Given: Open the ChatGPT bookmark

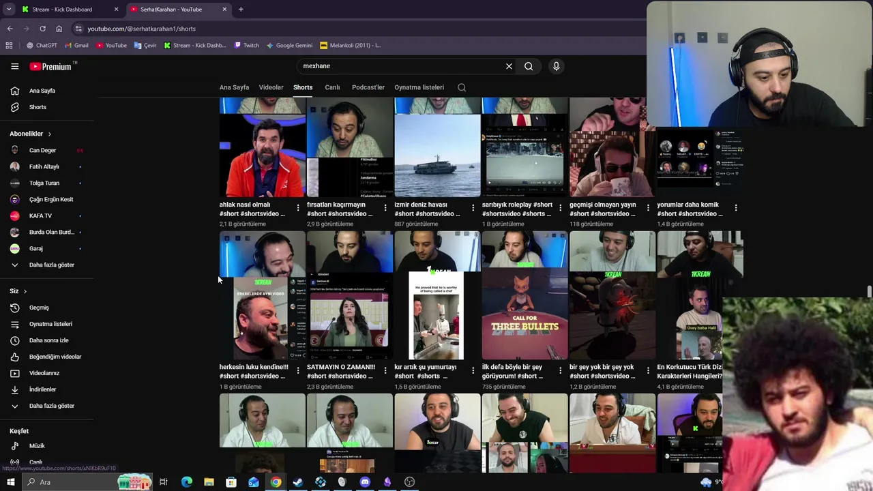Looking at the screenshot, I should click(42, 46).
